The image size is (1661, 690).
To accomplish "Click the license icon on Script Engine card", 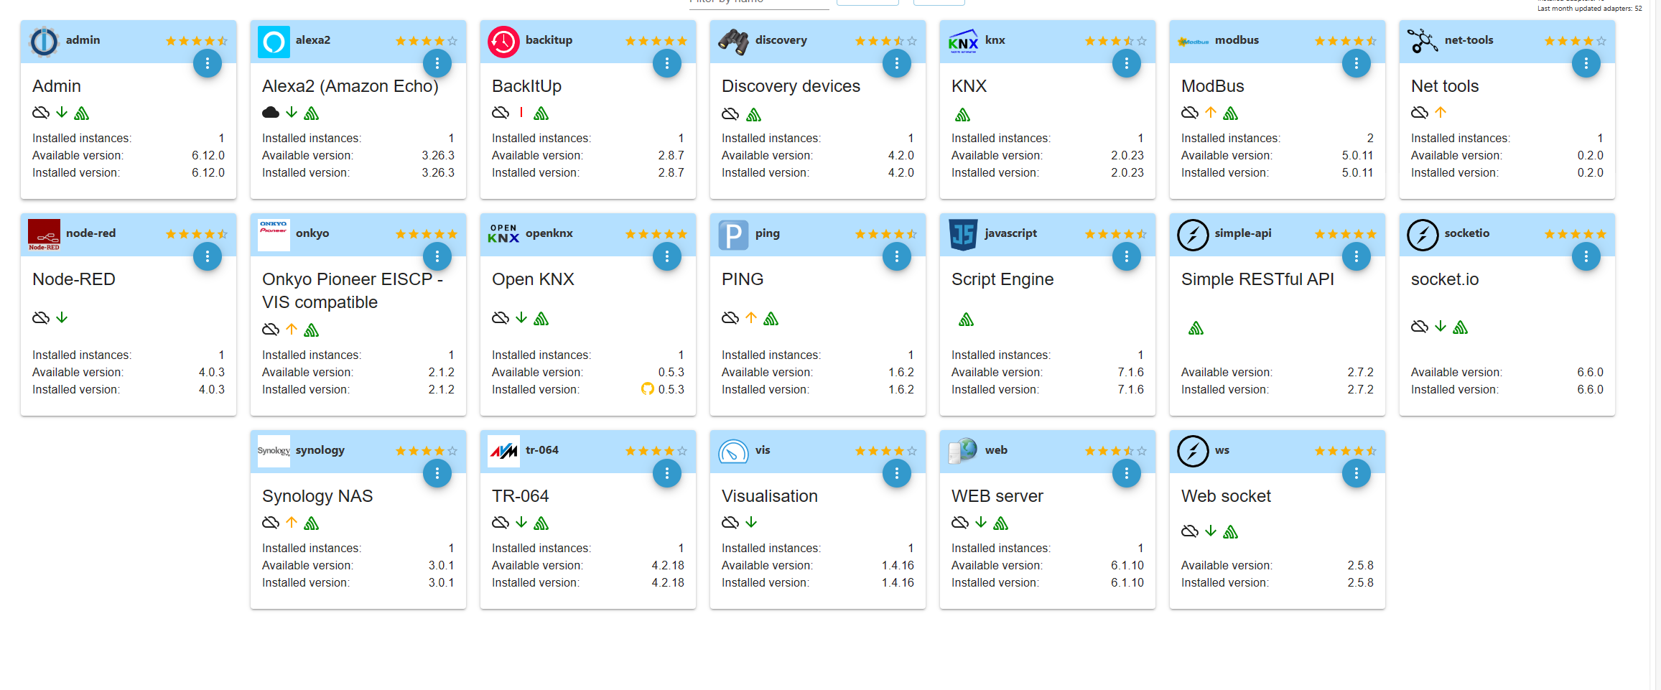I will pyautogui.click(x=967, y=320).
